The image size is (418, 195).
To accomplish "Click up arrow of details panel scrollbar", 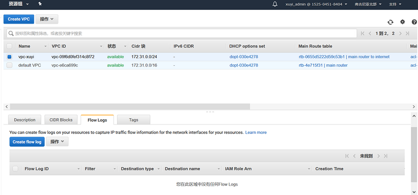I will 414,116.
